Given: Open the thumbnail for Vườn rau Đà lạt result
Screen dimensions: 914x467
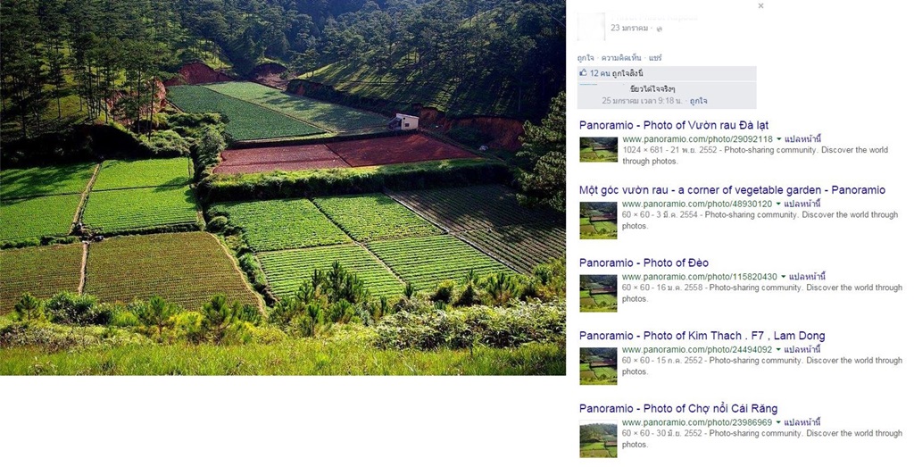Looking at the screenshot, I should tap(598, 149).
